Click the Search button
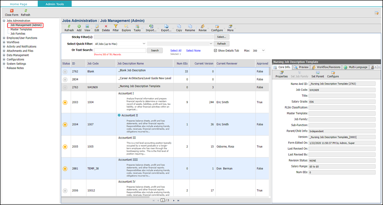Image resolution: width=383 pixels, height=205 pixels. click(155, 51)
